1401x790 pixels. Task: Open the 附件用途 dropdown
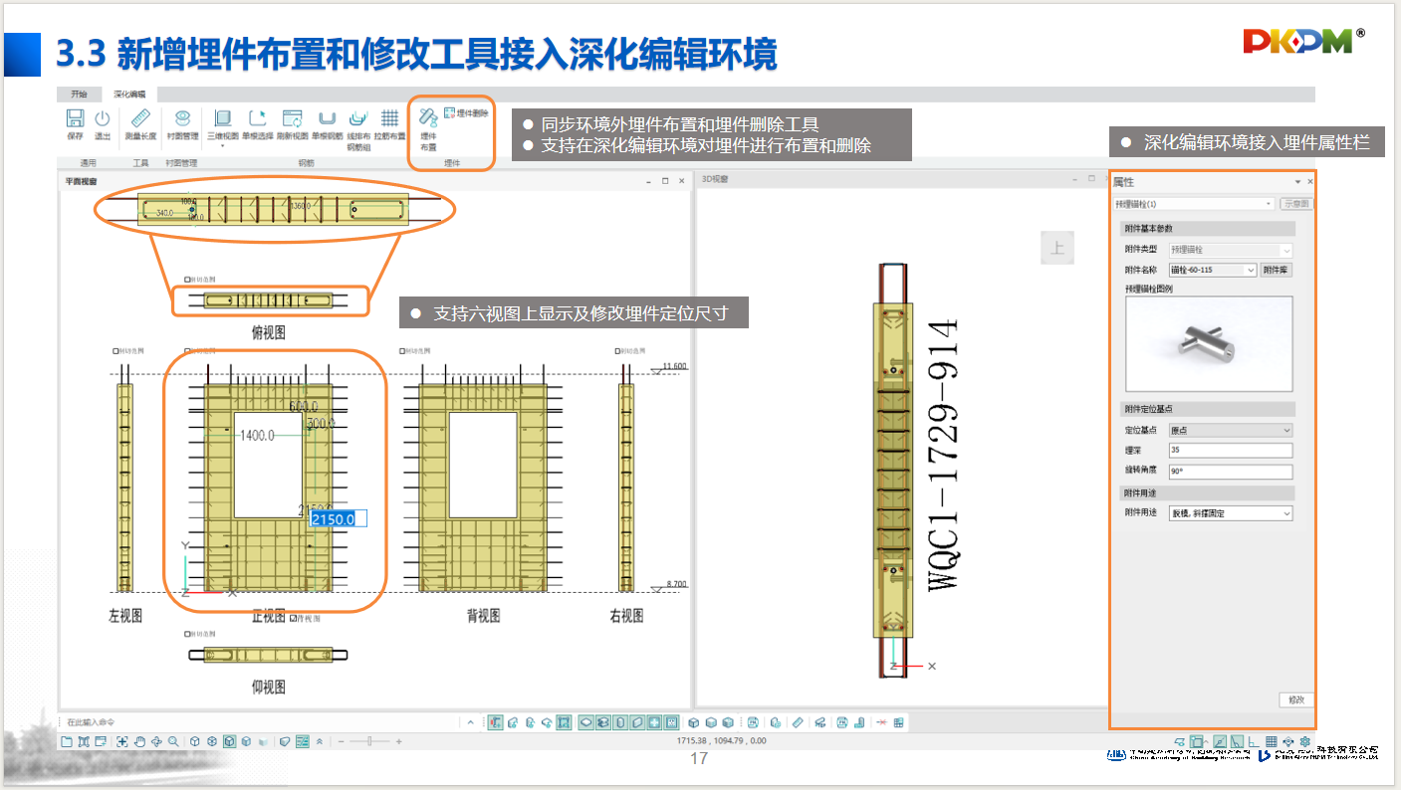pyautogui.click(x=1286, y=513)
